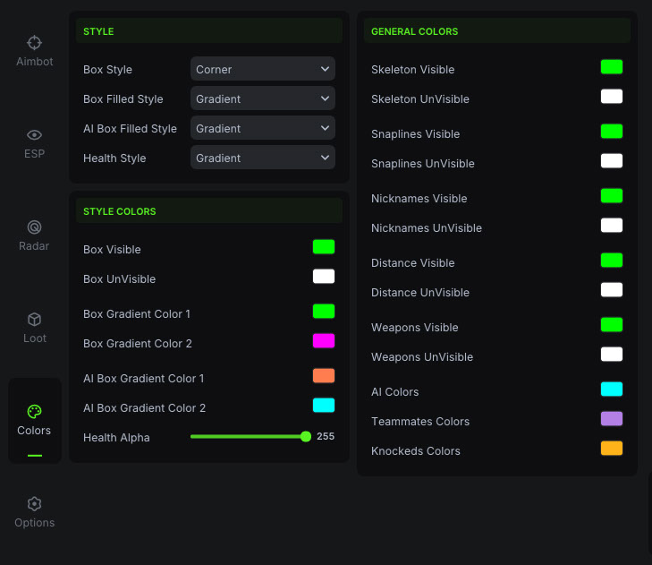Open the Radar icon in sidebar
The height and width of the screenshot is (565, 652).
(34, 227)
